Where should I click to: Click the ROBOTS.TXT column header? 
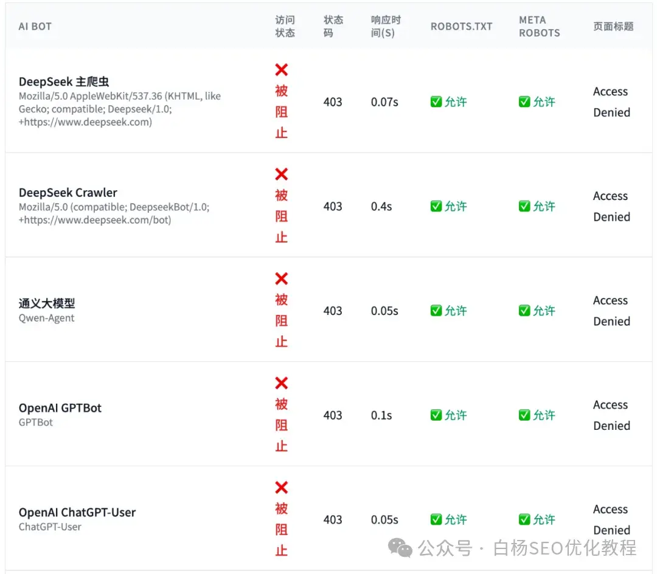[461, 26]
